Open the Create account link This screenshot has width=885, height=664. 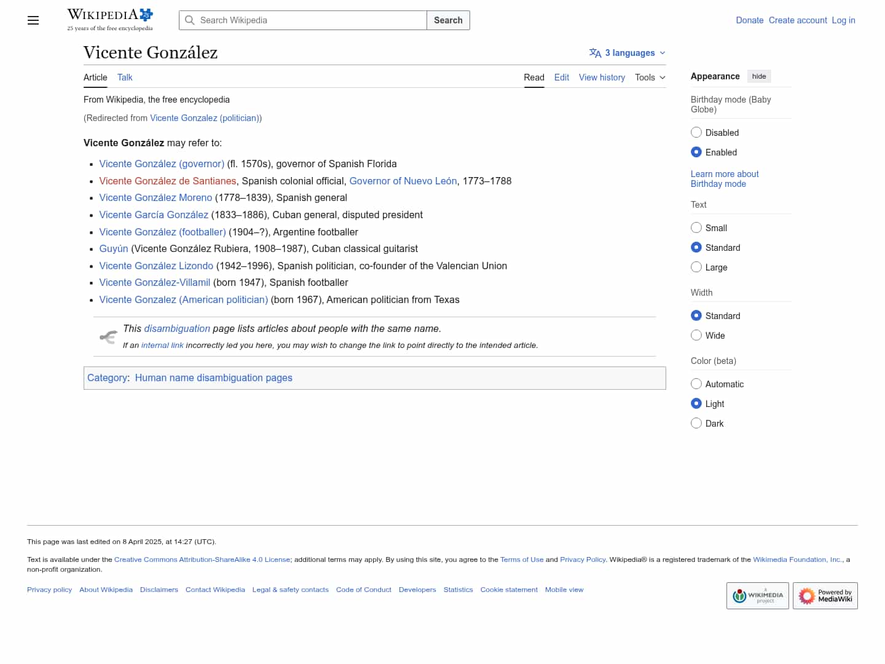pyautogui.click(x=798, y=20)
